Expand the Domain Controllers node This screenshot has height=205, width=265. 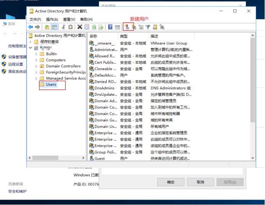coord(36,66)
